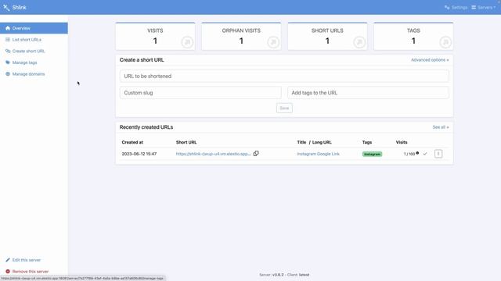The height and width of the screenshot is (281, 501).
Task: Choose Remove this server link
Action: coord(31,272)
